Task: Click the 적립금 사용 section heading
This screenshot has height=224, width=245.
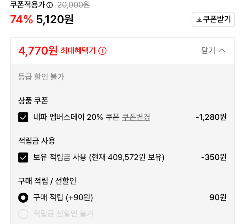Action: [x=37, y=141]
